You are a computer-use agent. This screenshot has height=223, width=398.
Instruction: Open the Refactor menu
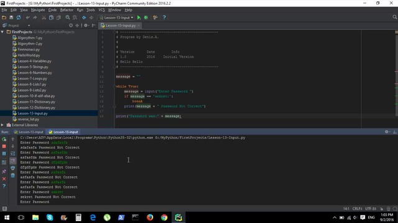click(x=67, y=10)
